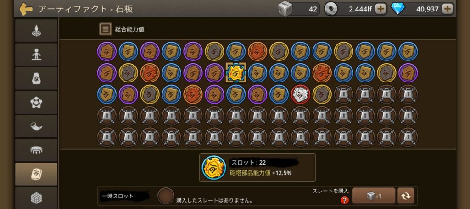Screen dimensions: 470x209
Task: Go back using the yellow arrow
Action: [26, 9]
